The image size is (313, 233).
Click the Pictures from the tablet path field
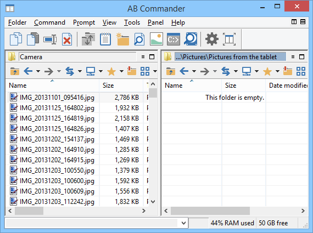tap(230, 57)
